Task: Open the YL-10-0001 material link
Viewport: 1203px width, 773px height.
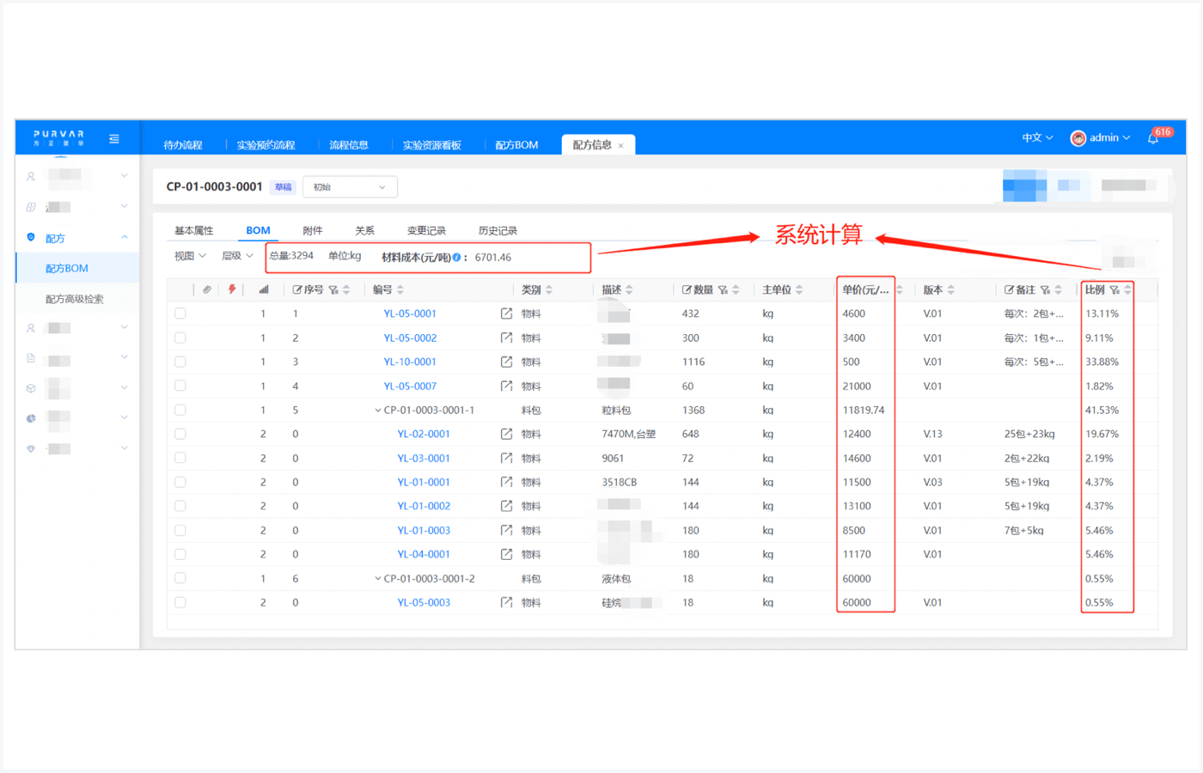Action: coord(410,362)
